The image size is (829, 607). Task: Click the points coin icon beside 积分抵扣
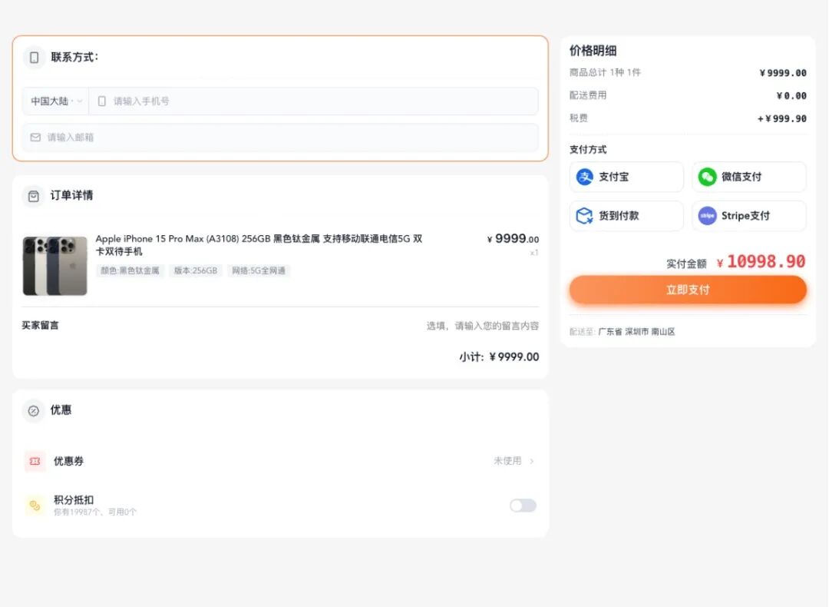34,505
